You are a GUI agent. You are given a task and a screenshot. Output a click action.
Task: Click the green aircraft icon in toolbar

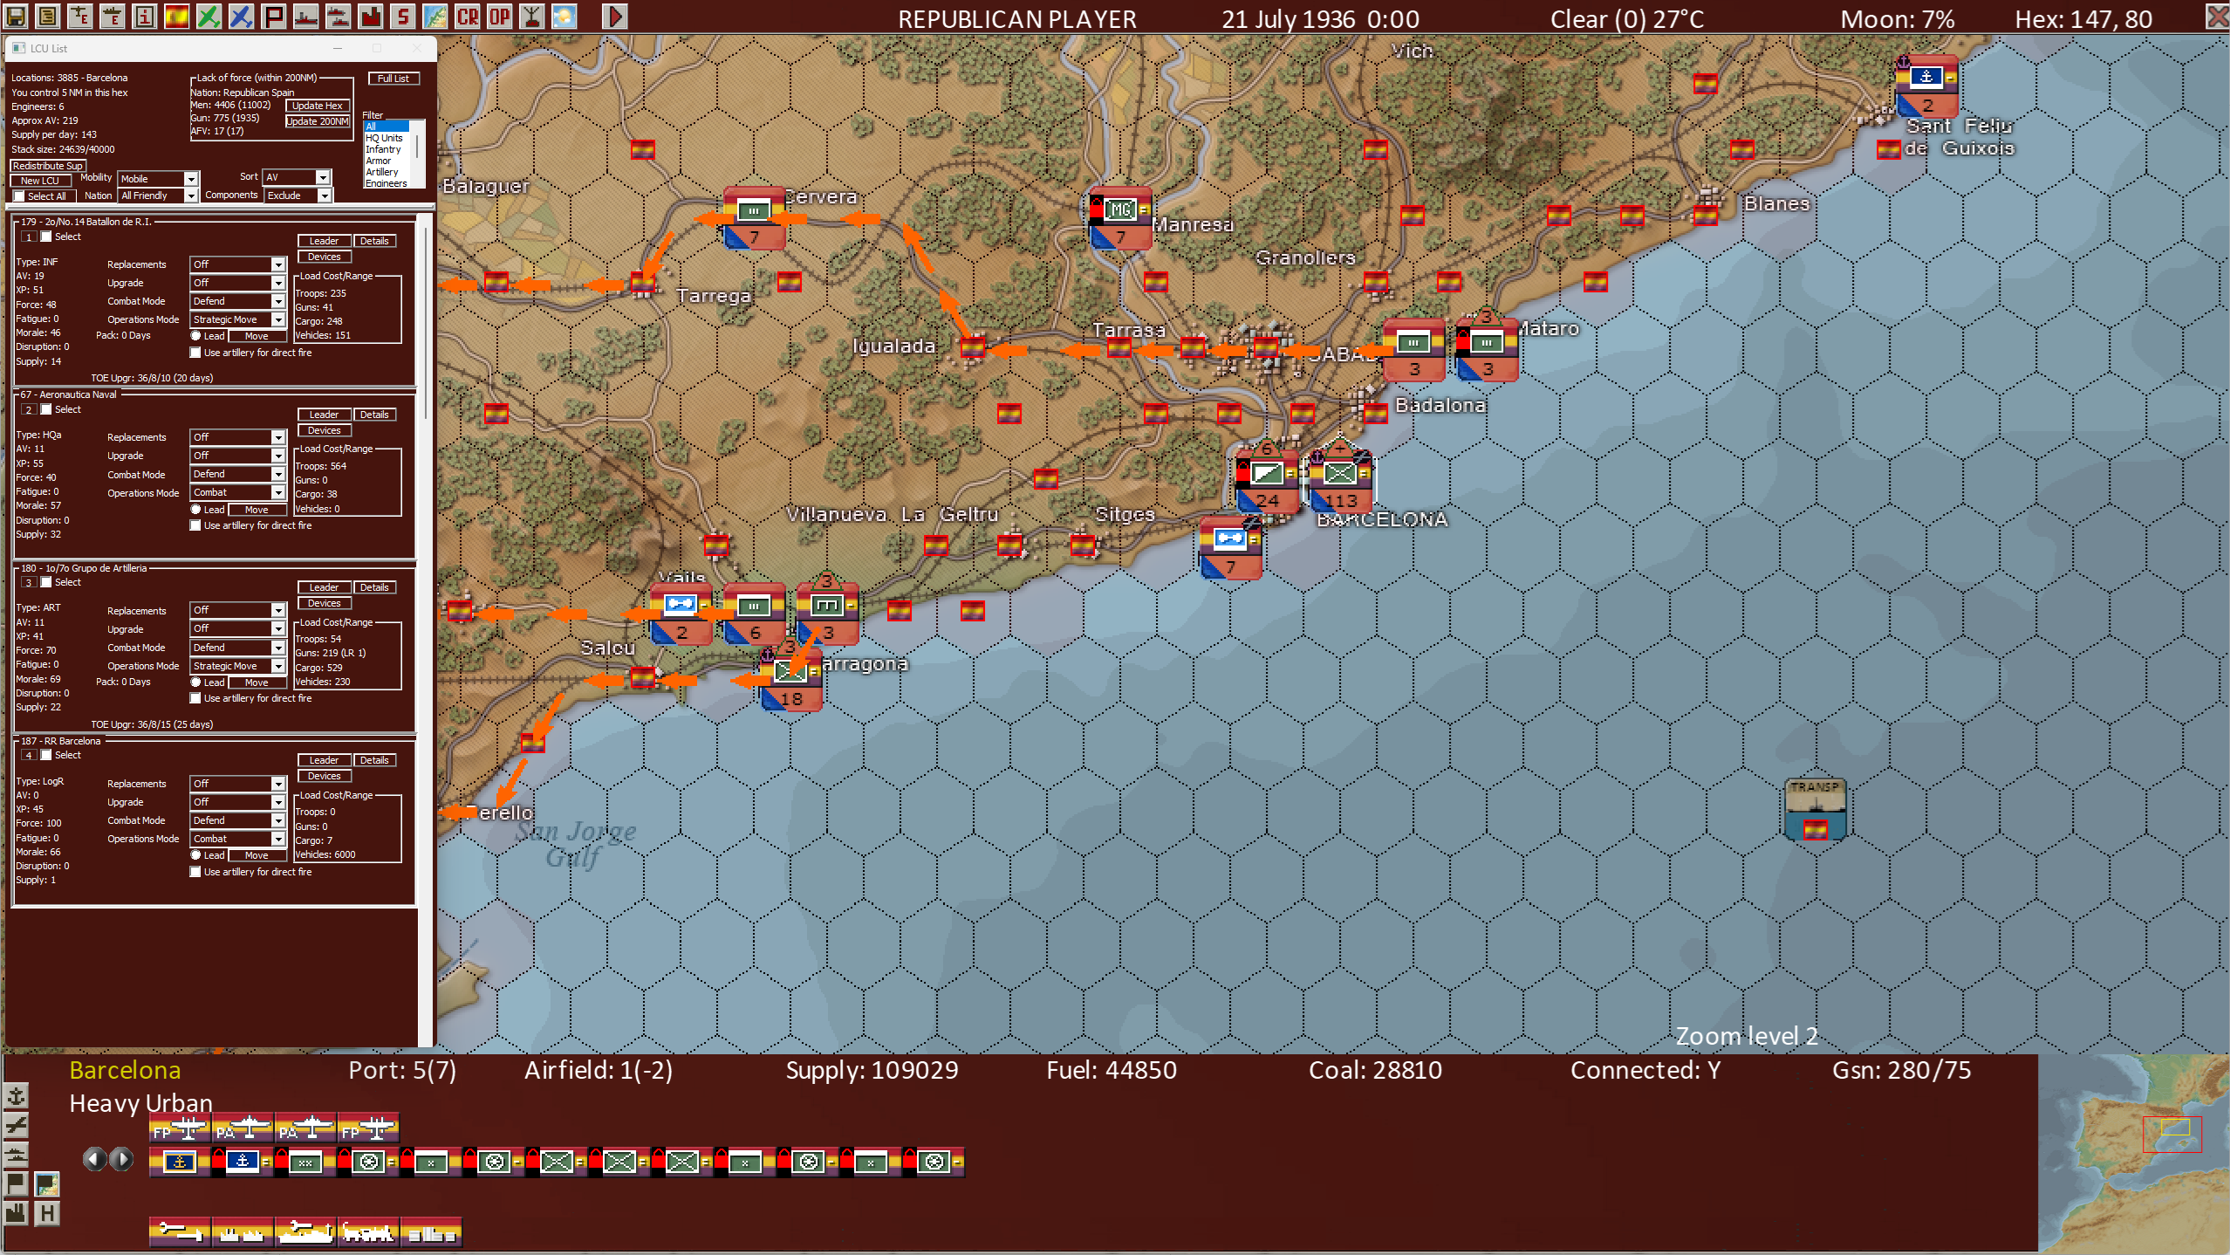[209, 16]
